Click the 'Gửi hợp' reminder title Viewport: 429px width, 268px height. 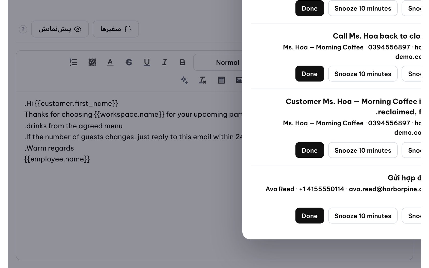pos(404,178)
